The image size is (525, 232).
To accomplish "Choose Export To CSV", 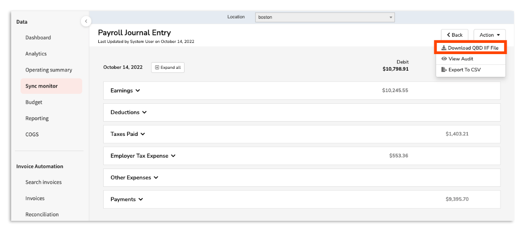I will (464, 70).
